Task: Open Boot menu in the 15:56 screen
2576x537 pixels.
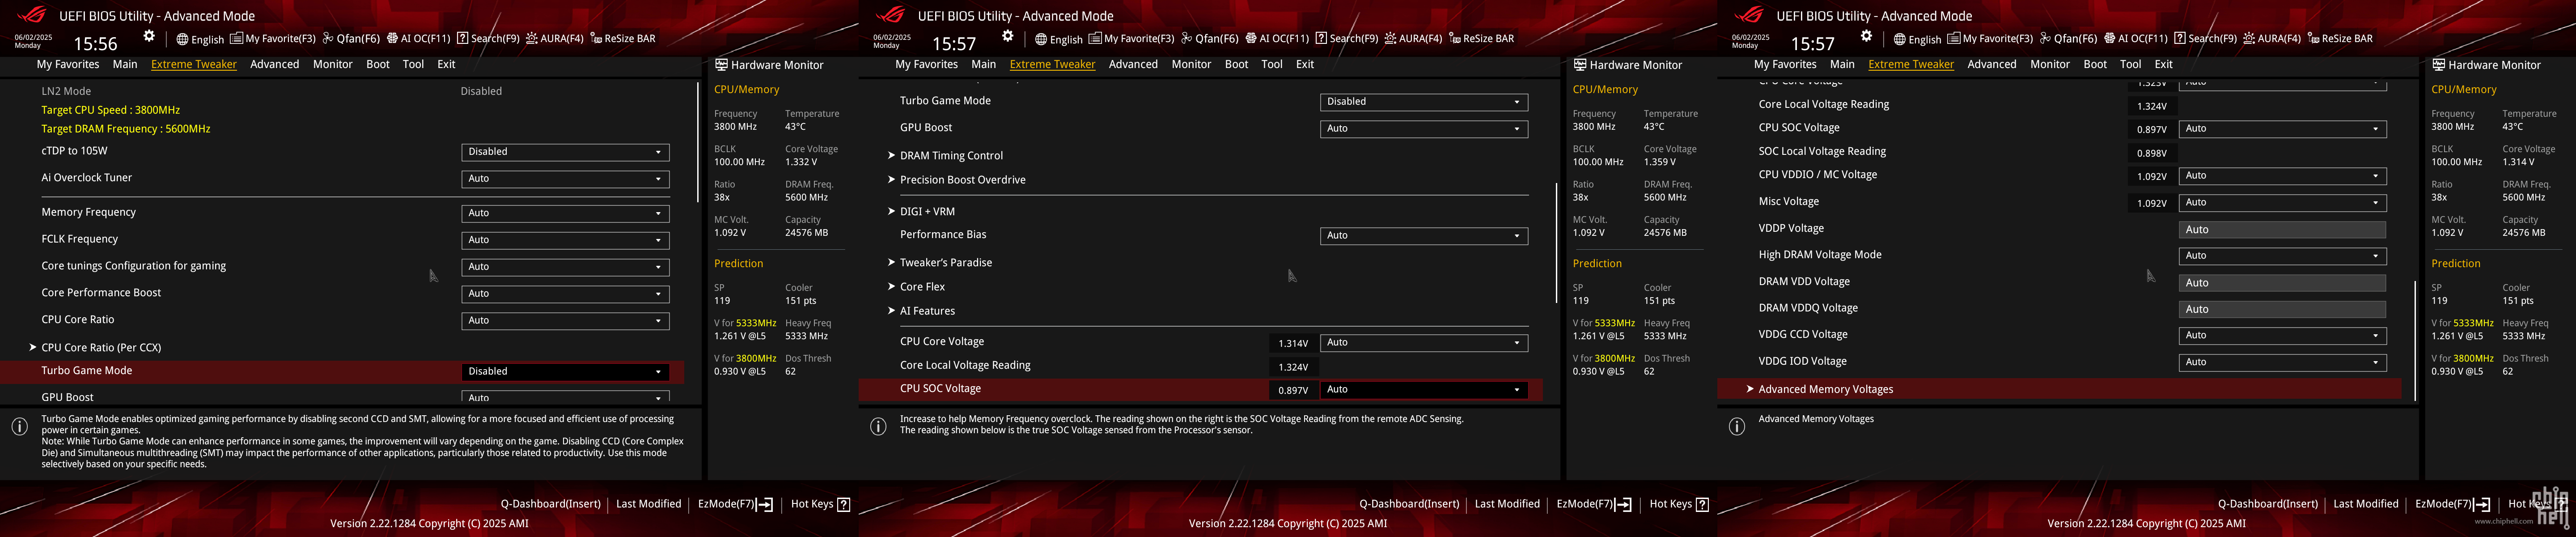Action: click(x=378, y=64)
